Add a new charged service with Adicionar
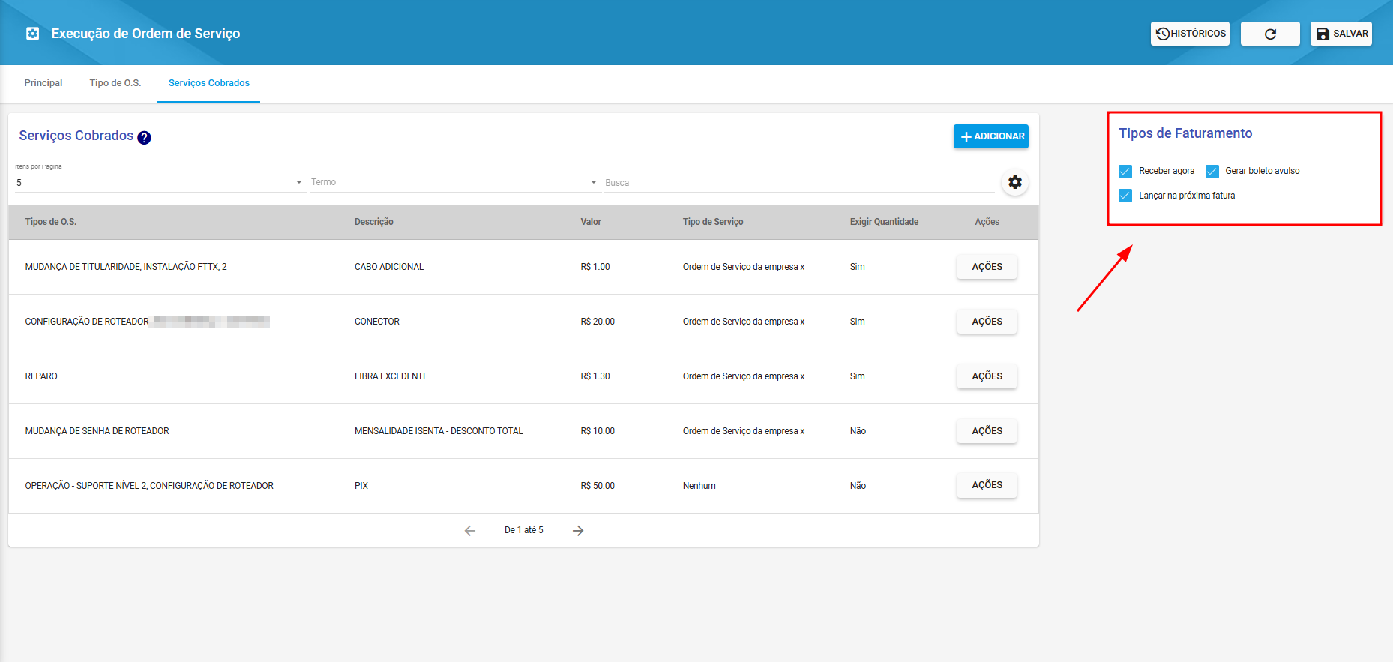The width and height of the screenshot is (1393, 662). click(x=990, y=136)
